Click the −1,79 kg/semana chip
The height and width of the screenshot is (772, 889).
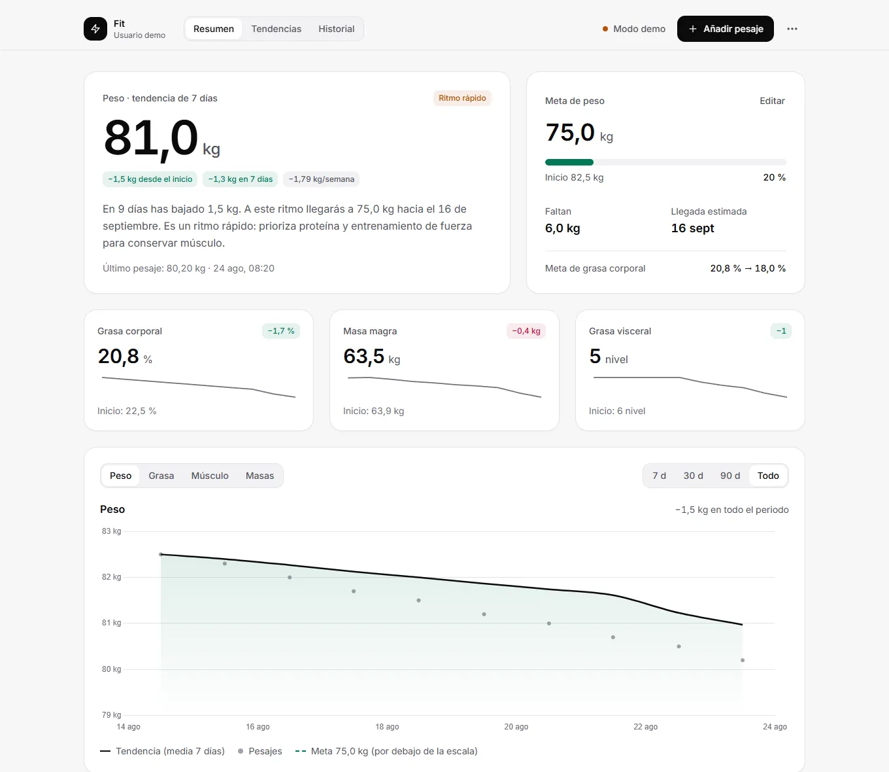(x=322, y=179)
